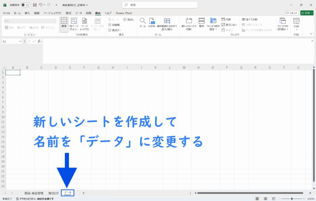
Task: Open the データ ribbon tab
Action: tap(79, 13)
